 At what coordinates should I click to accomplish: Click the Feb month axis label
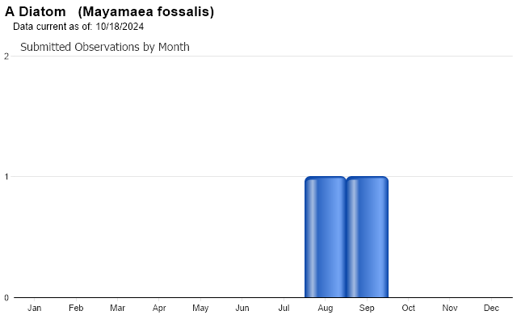point(76,308)
